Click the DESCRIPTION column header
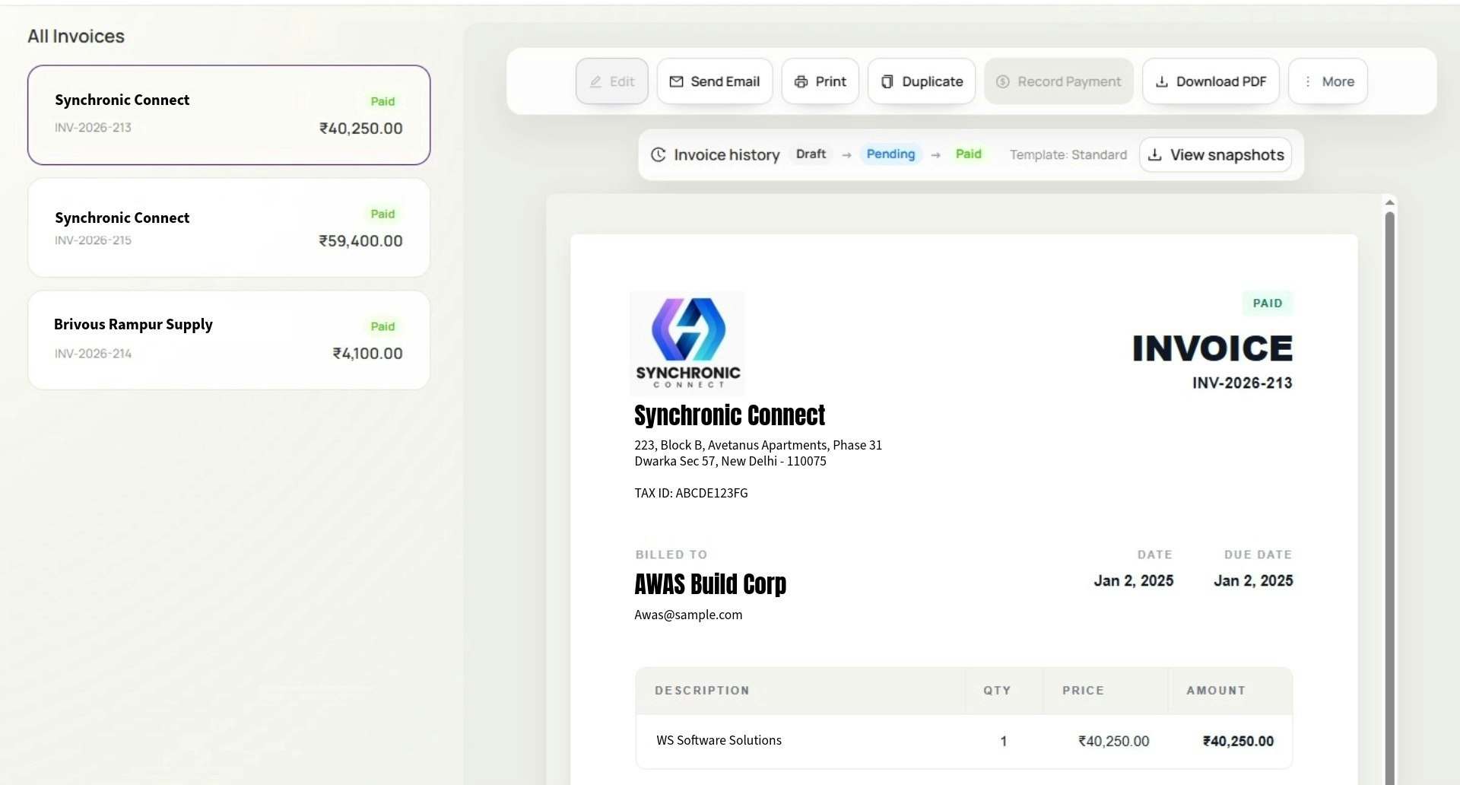Image resolution: width=1460 pixels, height=785 pixels. pos(702,691)
